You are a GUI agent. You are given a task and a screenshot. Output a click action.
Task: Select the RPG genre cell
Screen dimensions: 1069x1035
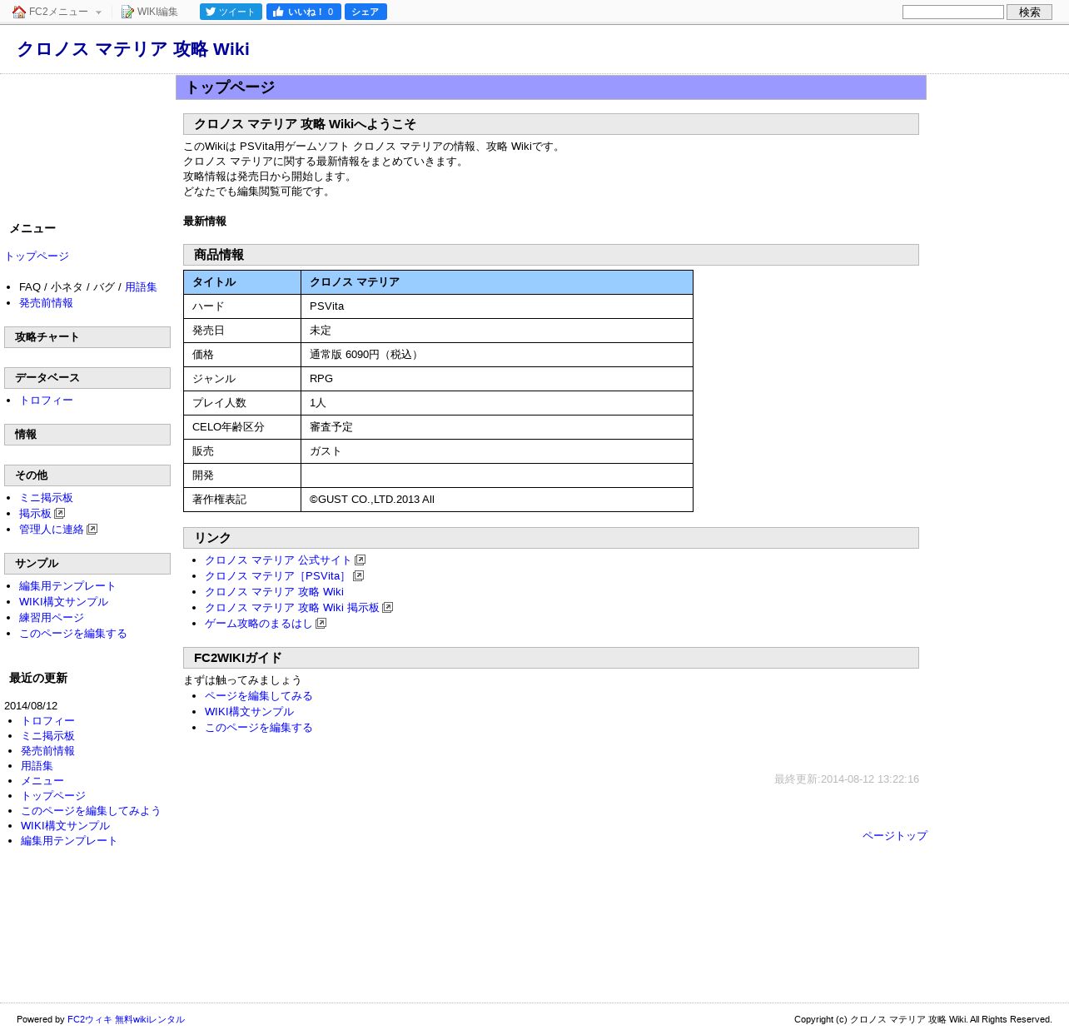497,379
